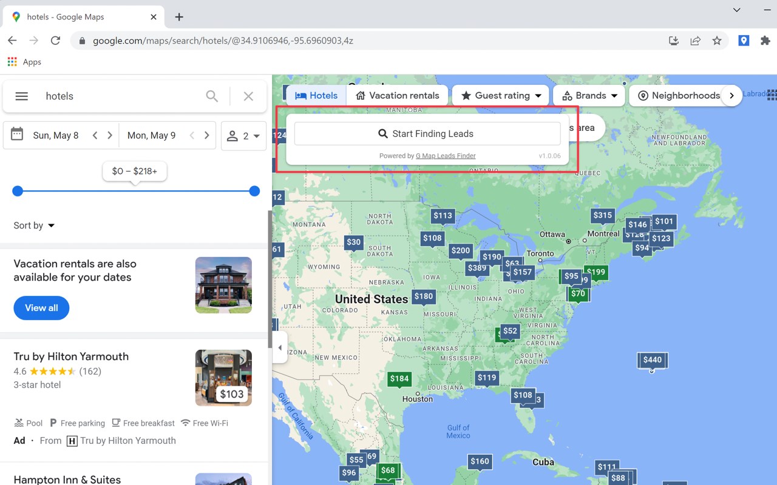Open Tru by Hilton Yarmouth listing
The height and width of the screenshot is (485, 777).
coord(71,356)
